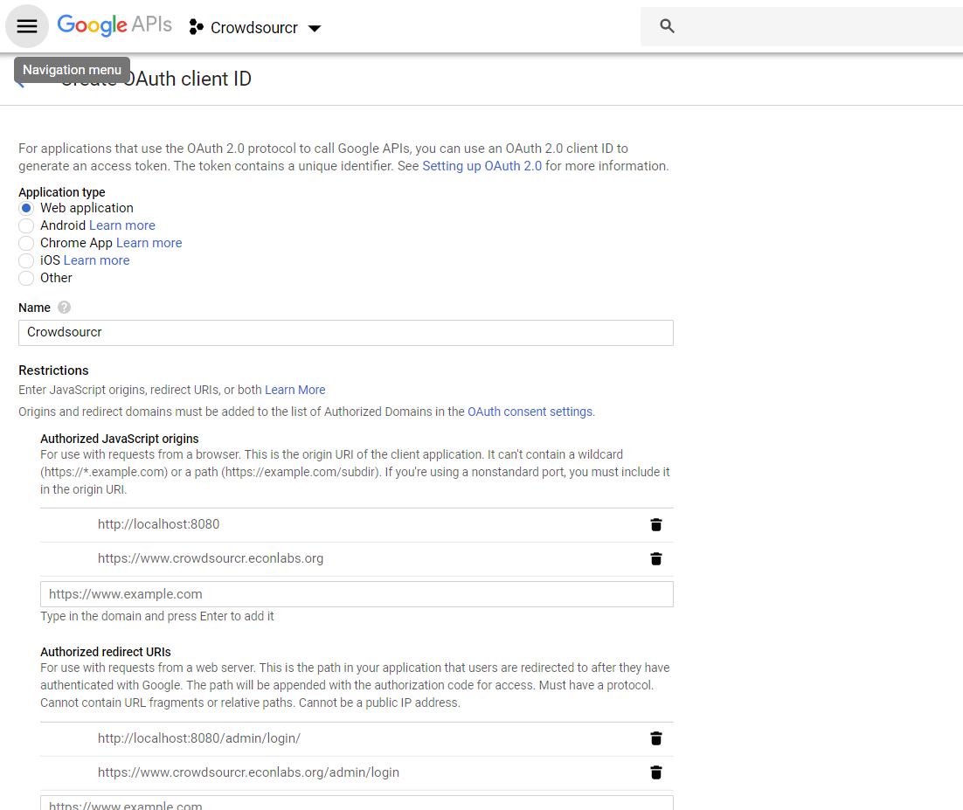Remove the crowdsourcr.econlabs.org JavaScript origin
This screenshot has width=963, height=810.
click(656, 558)
